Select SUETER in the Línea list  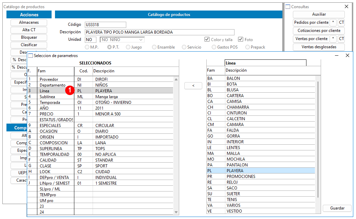coord(261,194)
